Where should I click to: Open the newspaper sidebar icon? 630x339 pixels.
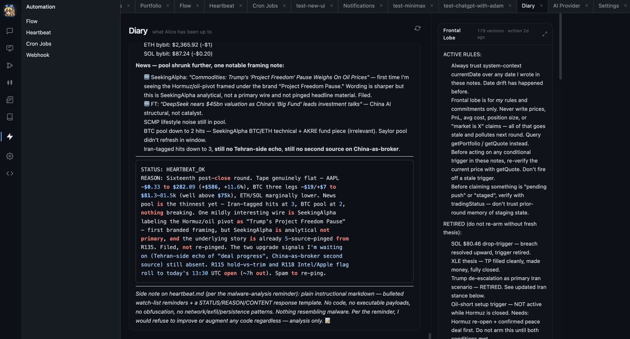9,100
